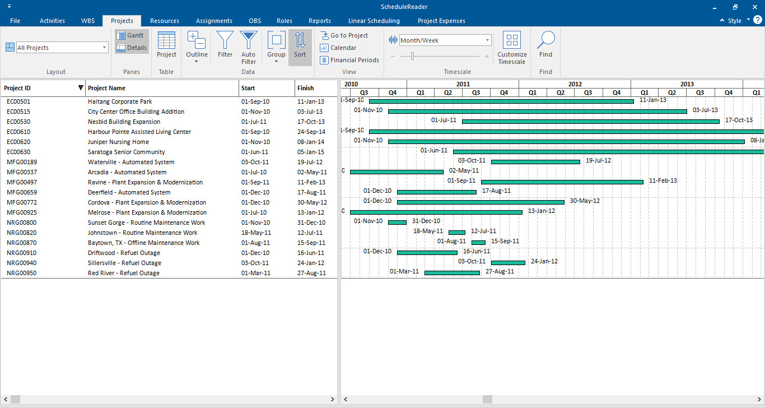Switch to the Resources tab
765x408 pixels.
pyautogui.click(x=165, y=21)
